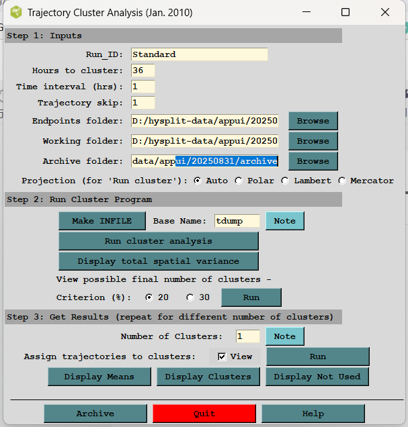Click Display Means button
The image size is (408, 427).
[x=99, y=377]
